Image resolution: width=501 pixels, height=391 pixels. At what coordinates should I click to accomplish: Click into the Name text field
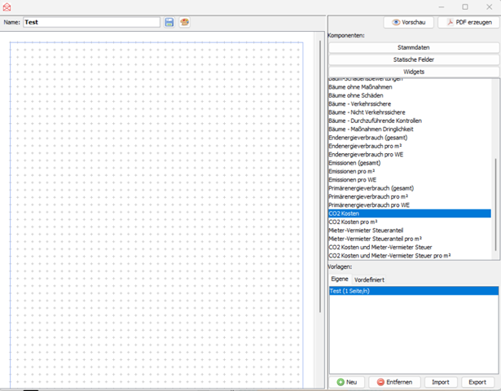[91, 22]
